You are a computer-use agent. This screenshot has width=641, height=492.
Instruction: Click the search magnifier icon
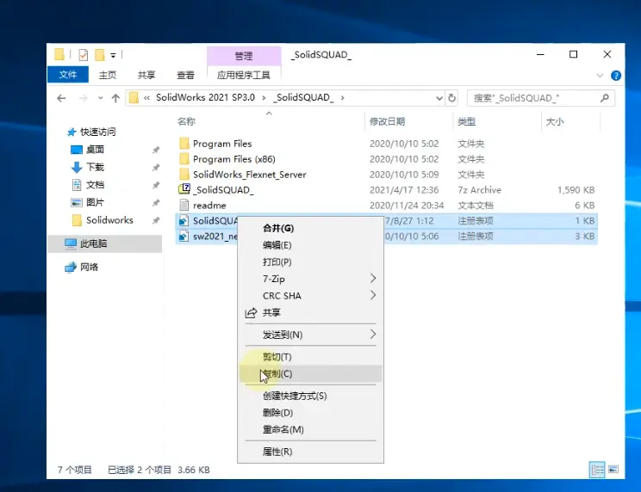pyautogui.click(x=605, y=98)
